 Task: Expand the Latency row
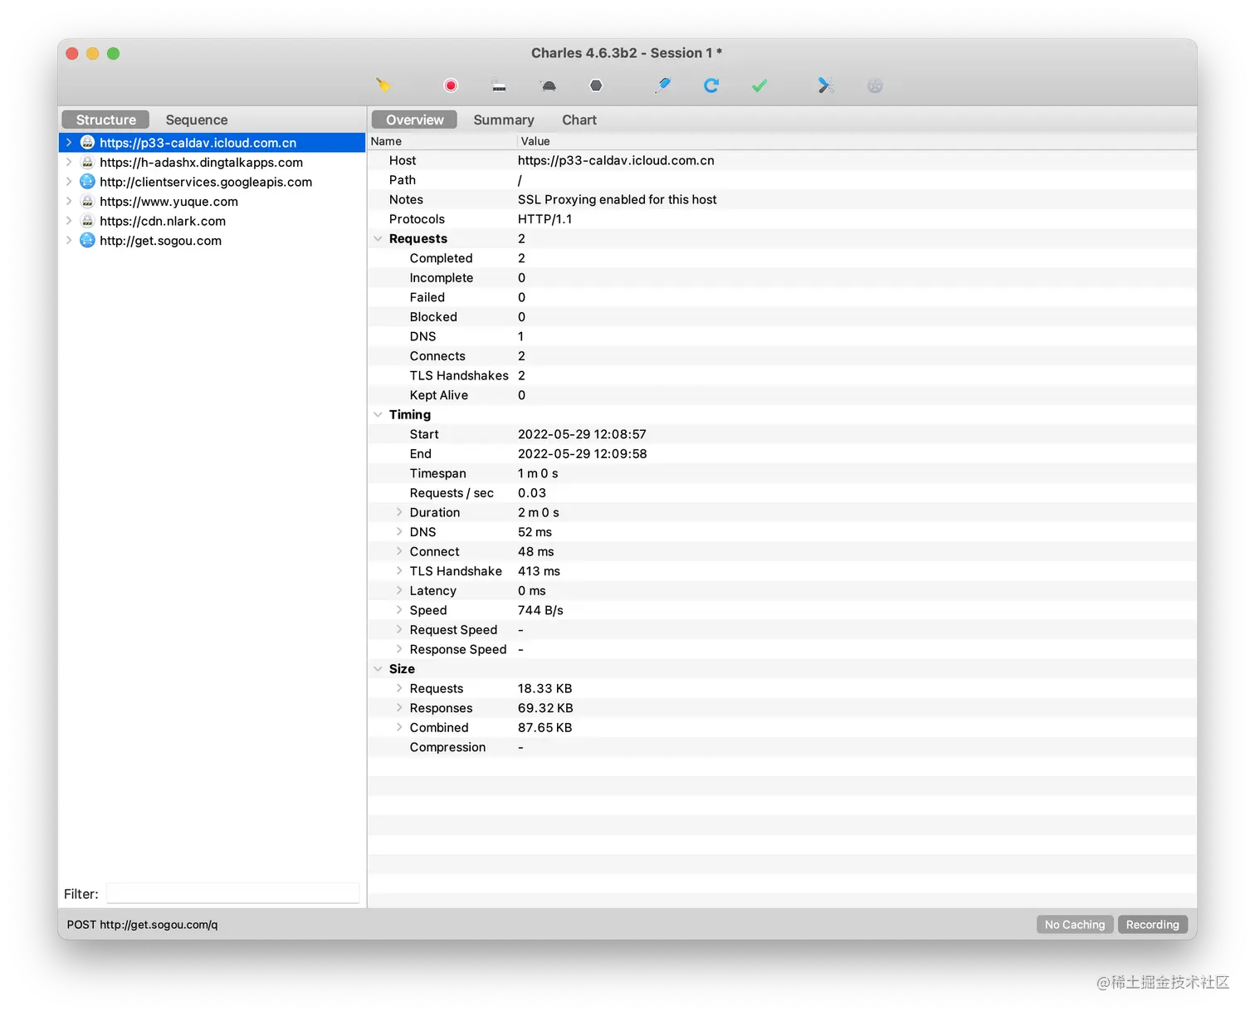[399, 590]
